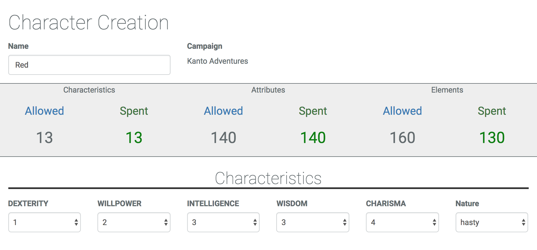This screenshot has height=250, width=537.
Task: Click the Name input field containing Red
Action: pos(89,65)
